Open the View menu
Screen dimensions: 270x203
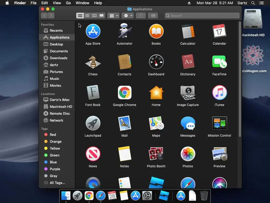[x=57, y=3]
